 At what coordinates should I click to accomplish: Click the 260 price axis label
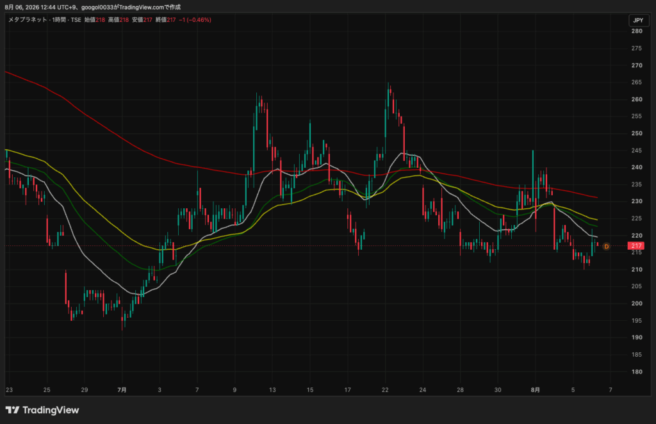point(637,99)
